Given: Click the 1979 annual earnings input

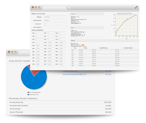Looking at the screenshot, I should pyautogui.click(x=51, y=46).
